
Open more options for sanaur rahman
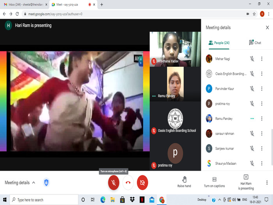pyautogui.click(x=262, y=134)
